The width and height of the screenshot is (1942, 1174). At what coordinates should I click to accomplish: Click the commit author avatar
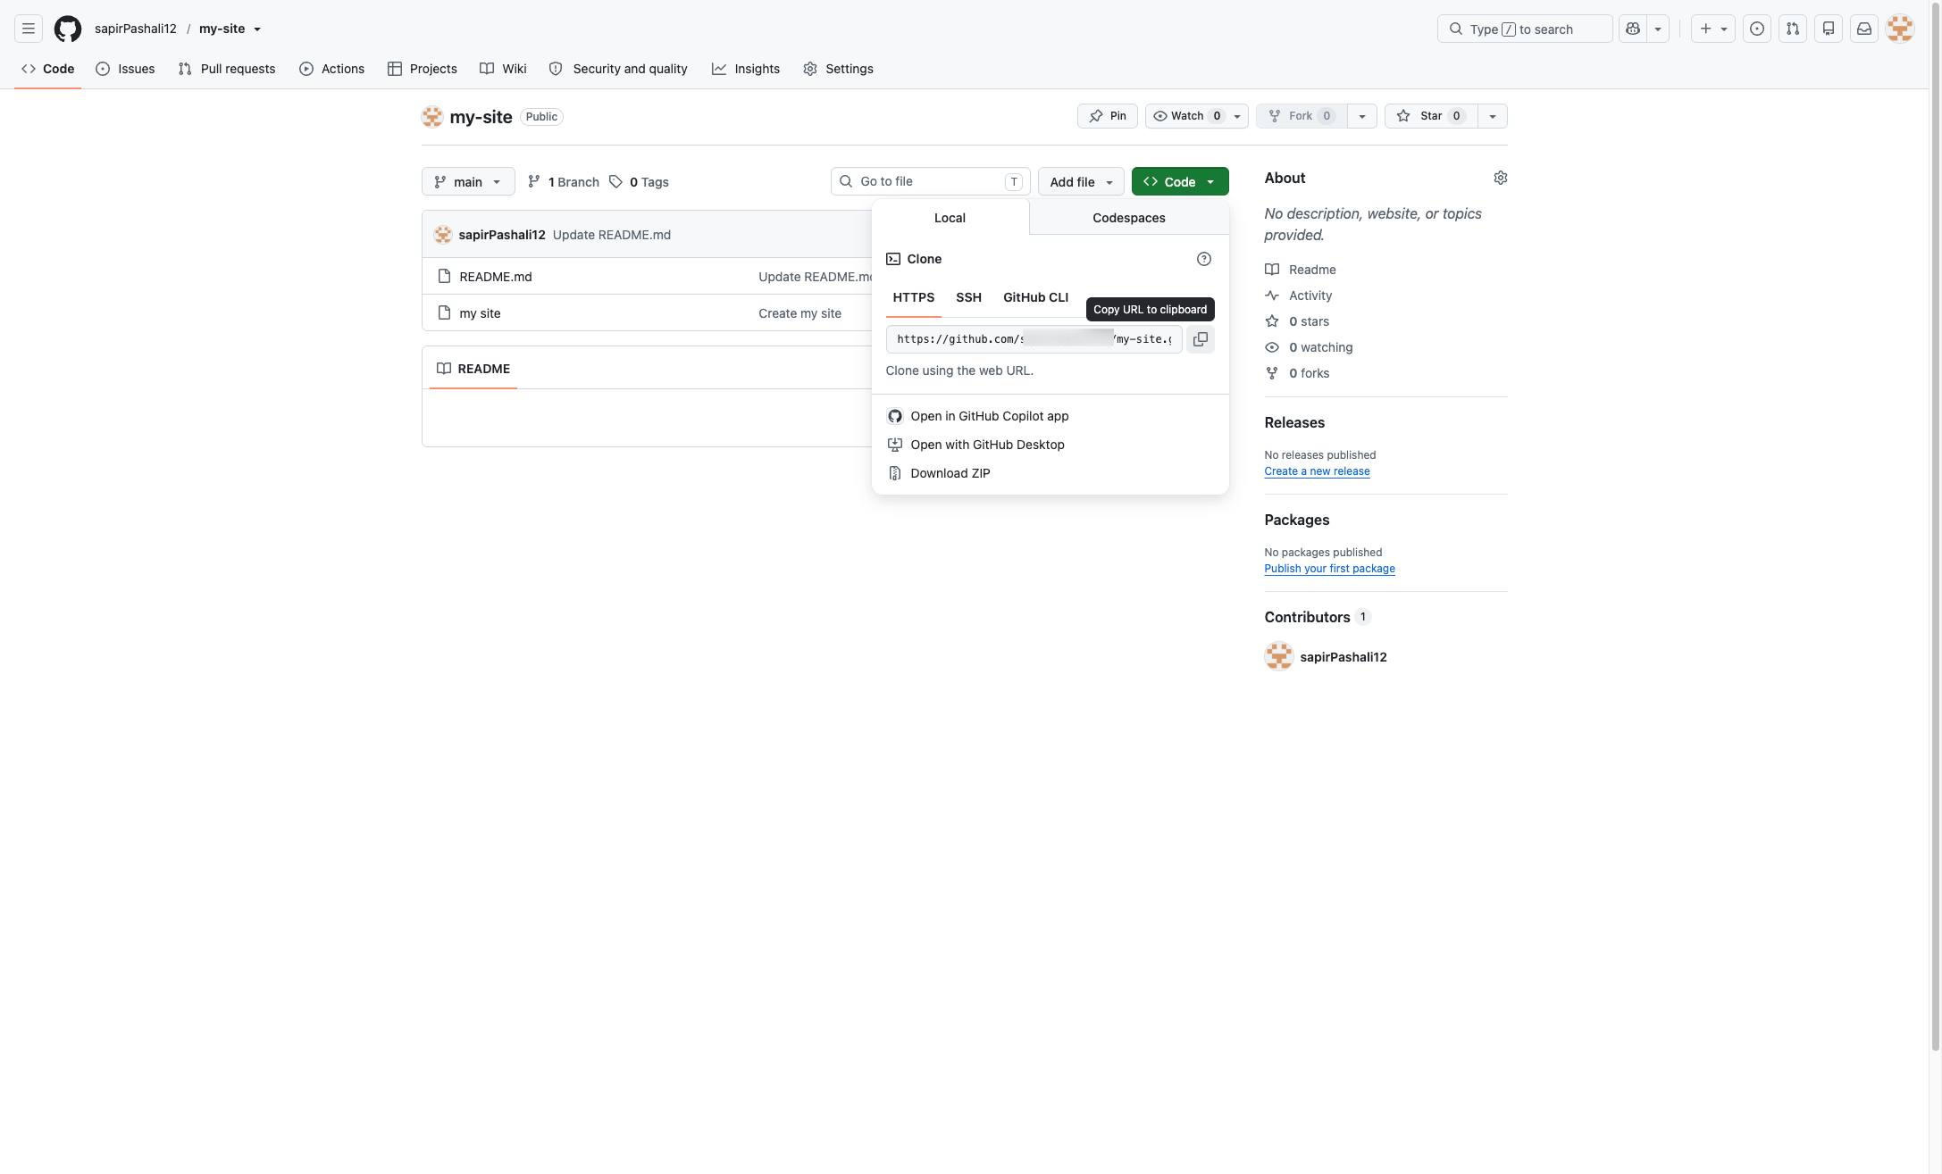tap(443, 235)
